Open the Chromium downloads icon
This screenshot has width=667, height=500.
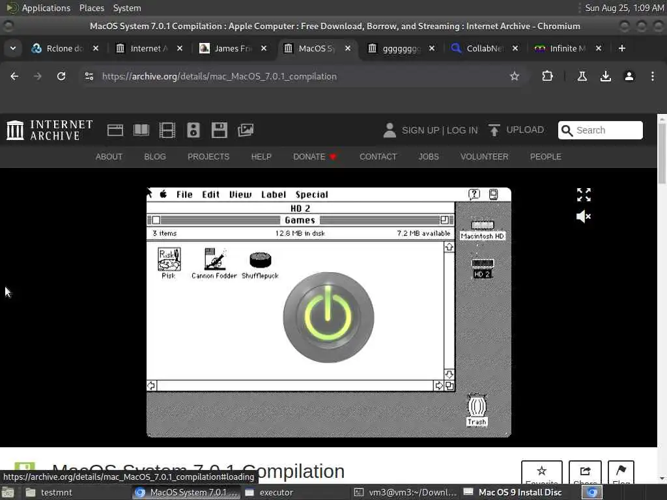point(605,76)
